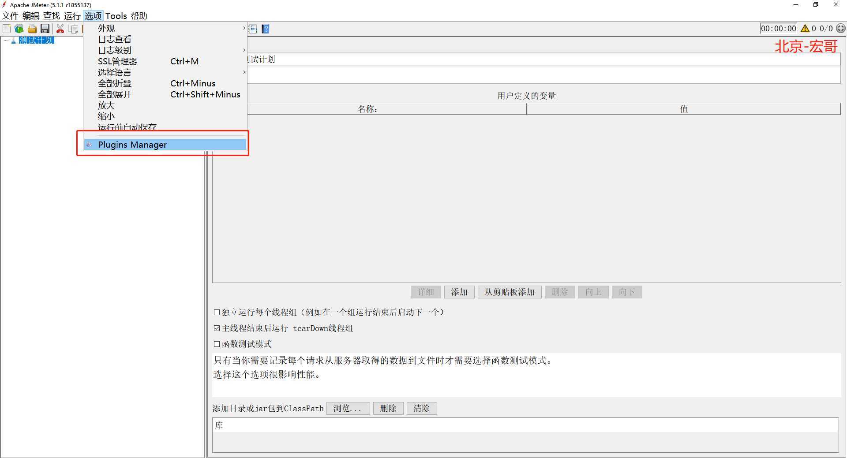
Task: Open SSL管理器 from the menu
Action: pos(165,61)
